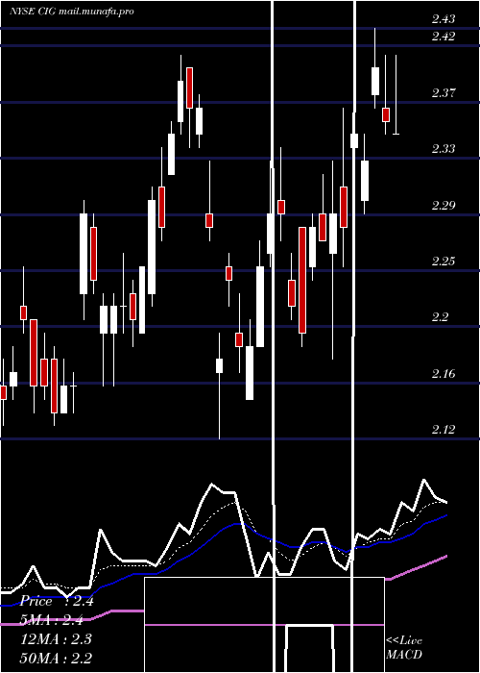
Task: Click the 2.43 price axis label
Action: coord(444,19)
